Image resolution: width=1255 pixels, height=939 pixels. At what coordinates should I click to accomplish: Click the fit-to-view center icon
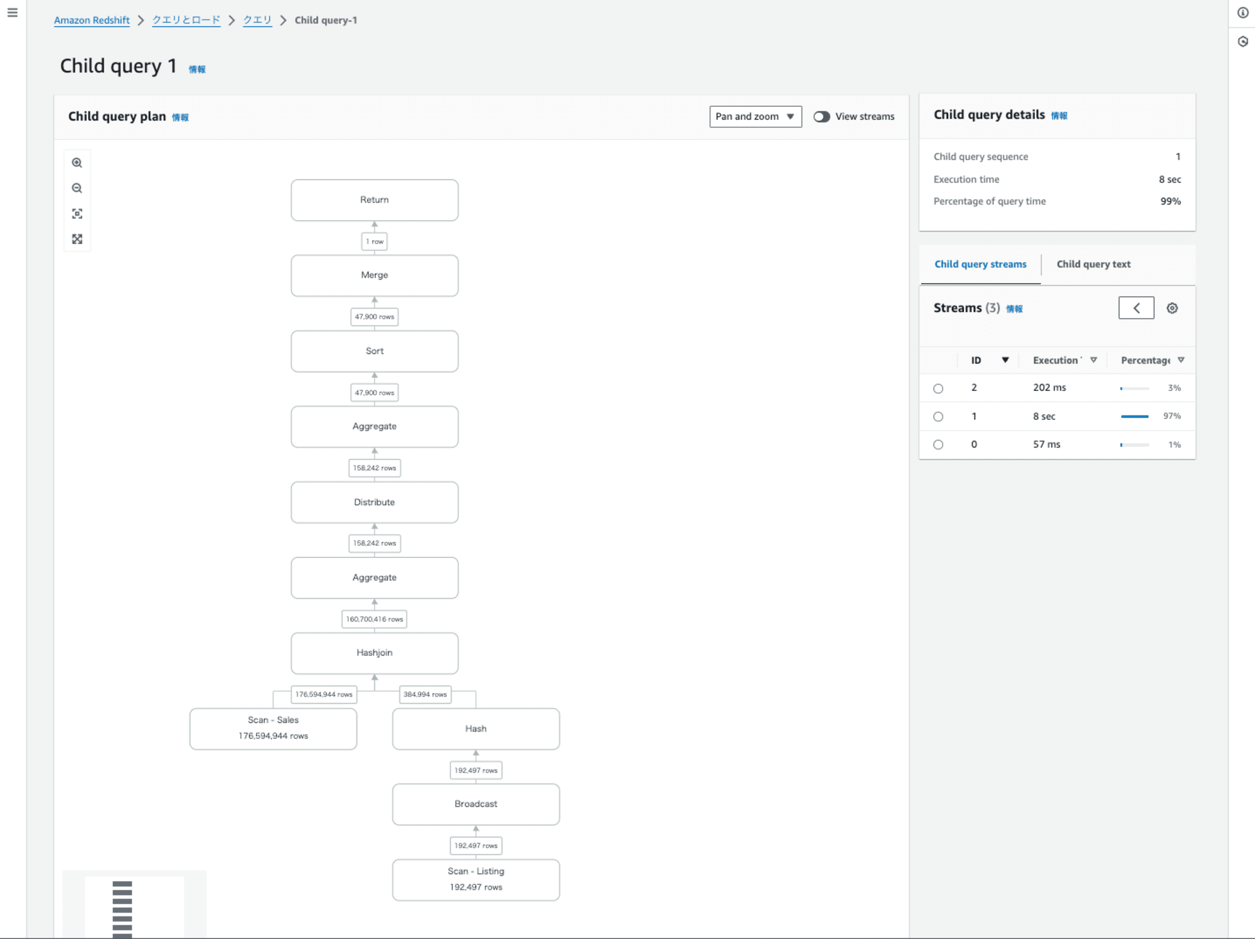point(77,214)
